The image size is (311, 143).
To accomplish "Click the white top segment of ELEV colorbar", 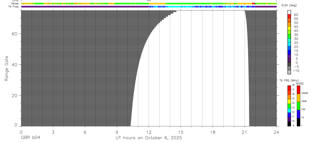I will click(x=289, y=12).
